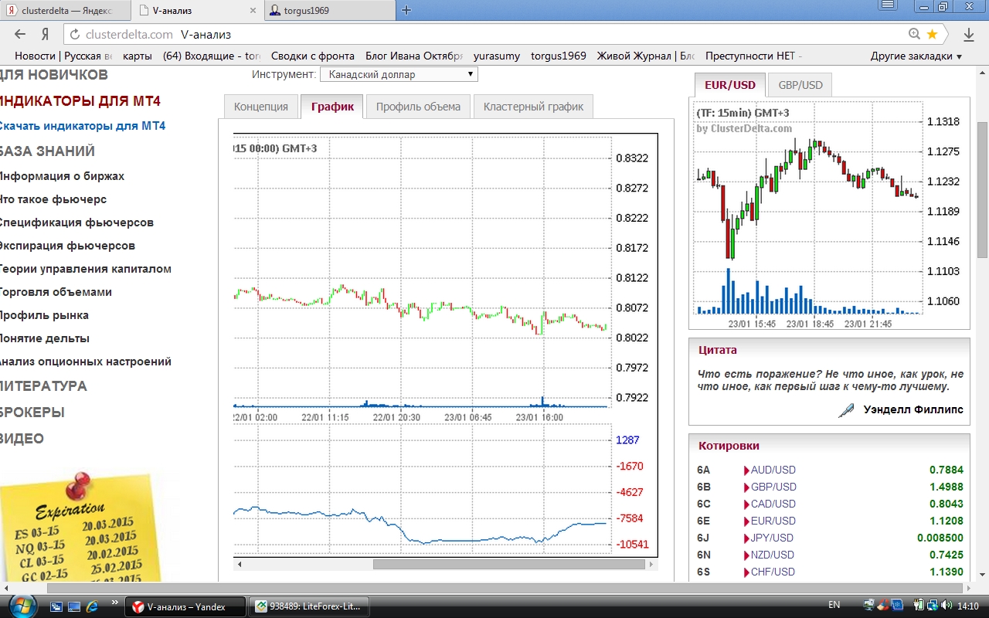Click the Windows Start orb
Viewport: 989px width, 618px height.
point(19,606)
